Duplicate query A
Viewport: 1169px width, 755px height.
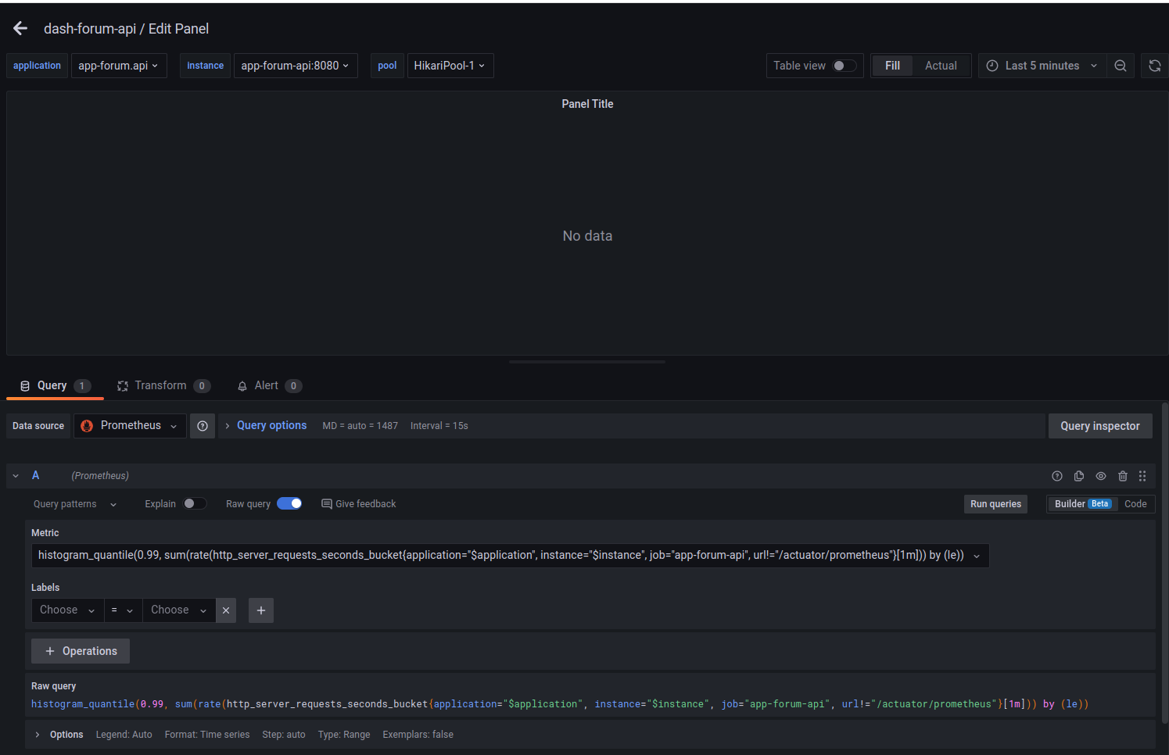coord(1079,476)
